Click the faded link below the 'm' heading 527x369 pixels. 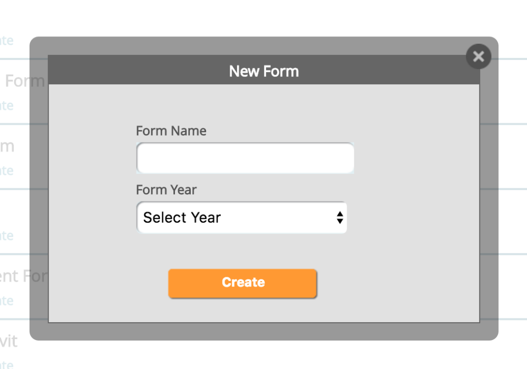[x=6, y=171]
